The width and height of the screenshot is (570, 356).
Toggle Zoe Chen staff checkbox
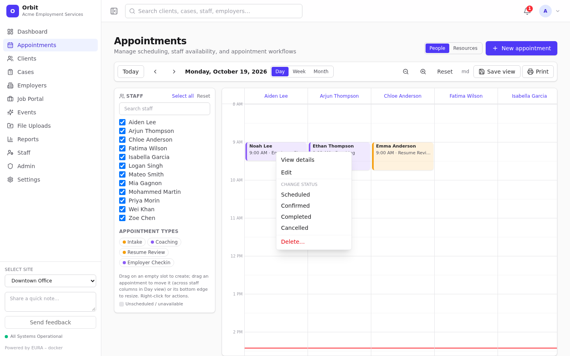[122, 218]
